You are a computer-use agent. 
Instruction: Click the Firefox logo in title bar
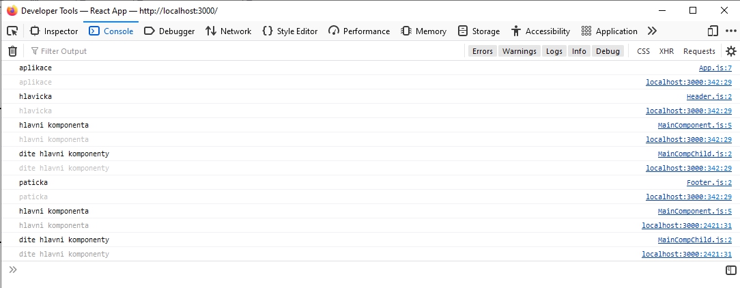pyautogui.click(x=12, y=10)
